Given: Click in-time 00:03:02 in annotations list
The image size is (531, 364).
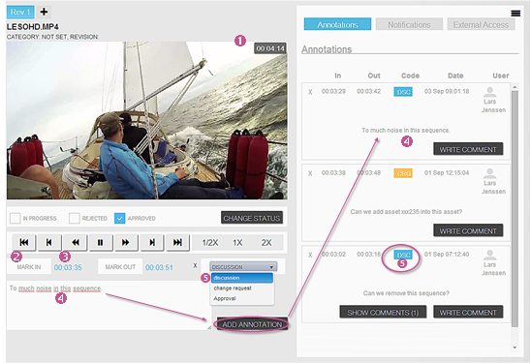Looking at the screenshot, I should (x=333, y=254).
